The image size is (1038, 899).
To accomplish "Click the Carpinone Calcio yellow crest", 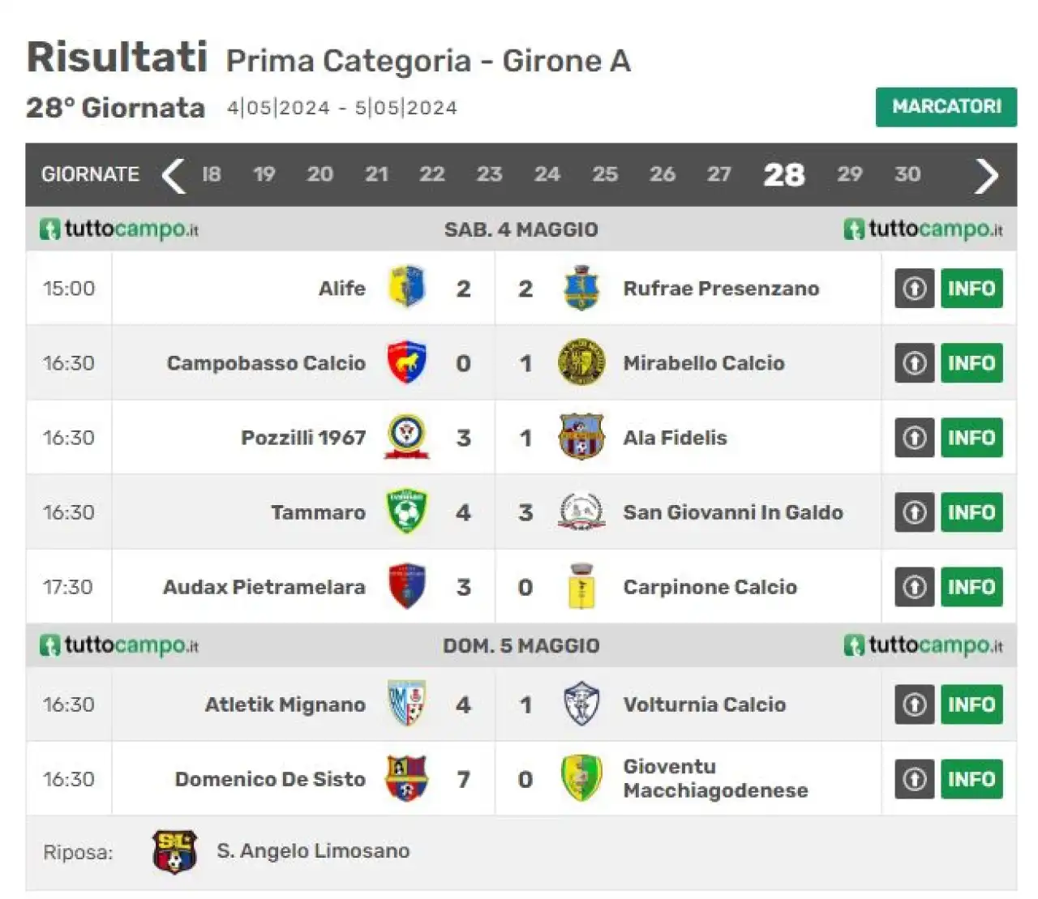I will (581, 586).
